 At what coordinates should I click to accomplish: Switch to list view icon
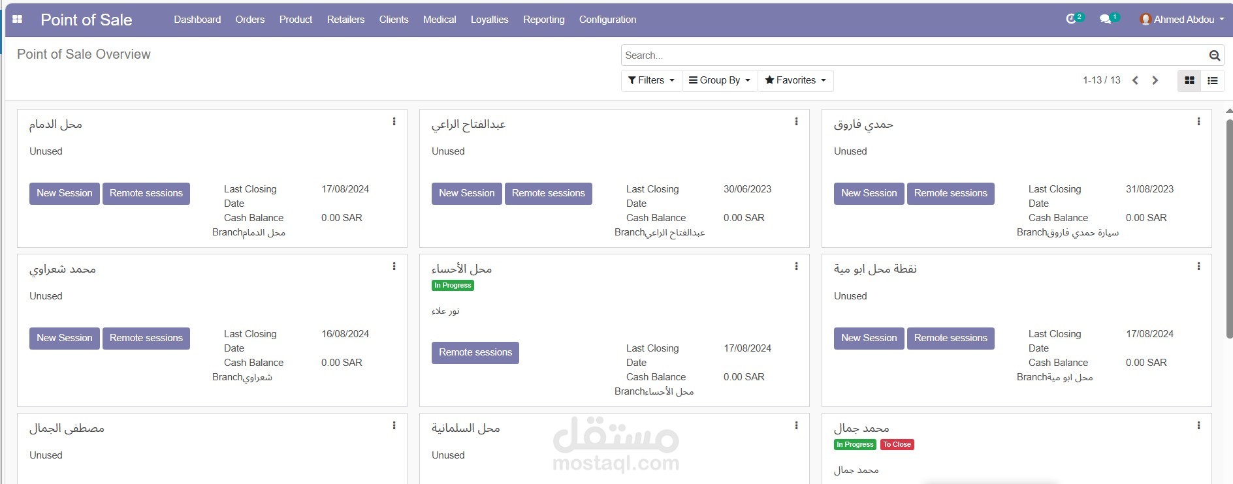coord(1213,80)
